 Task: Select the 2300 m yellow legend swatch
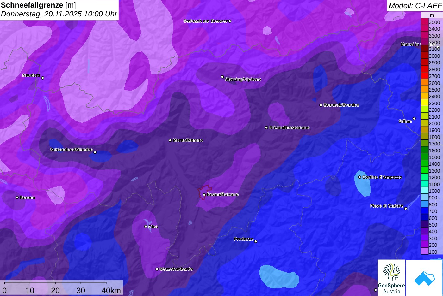pyautogui.click(x=425, y=103)
